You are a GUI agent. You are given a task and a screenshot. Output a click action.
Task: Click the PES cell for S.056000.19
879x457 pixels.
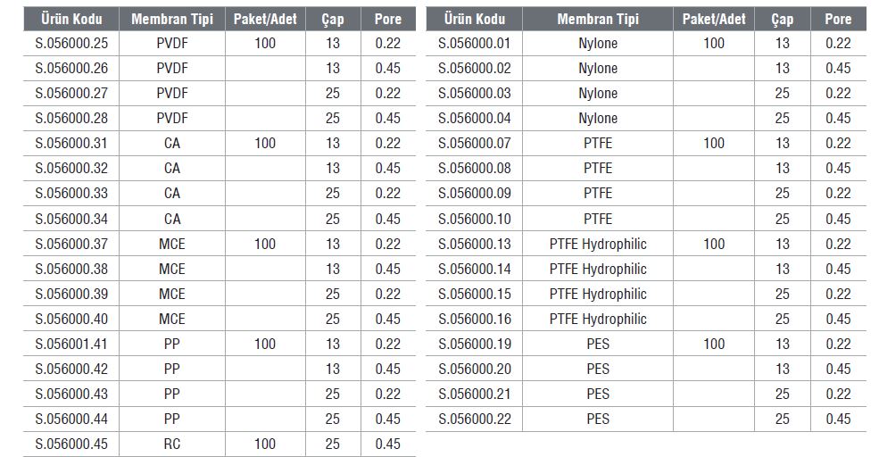[x=598, y=344]
